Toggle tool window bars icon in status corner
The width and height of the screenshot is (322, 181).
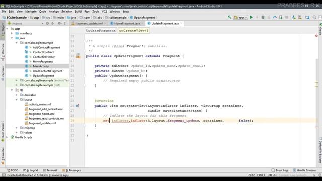tap(4, 175)
